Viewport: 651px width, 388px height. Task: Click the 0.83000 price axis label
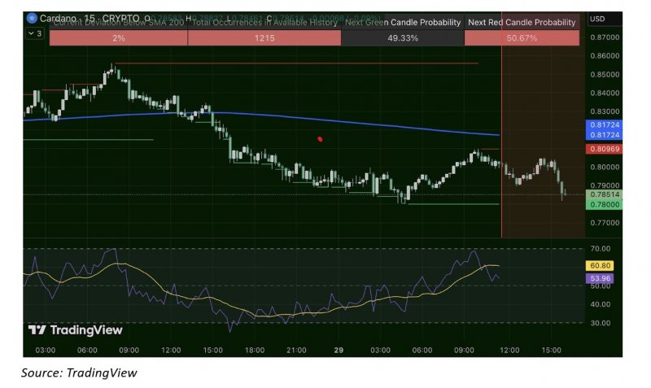(x=605, y=111)
